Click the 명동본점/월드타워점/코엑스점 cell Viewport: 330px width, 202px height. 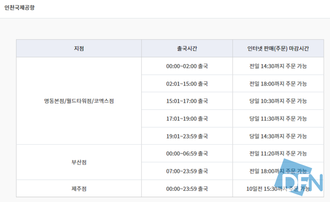point(79,101)
